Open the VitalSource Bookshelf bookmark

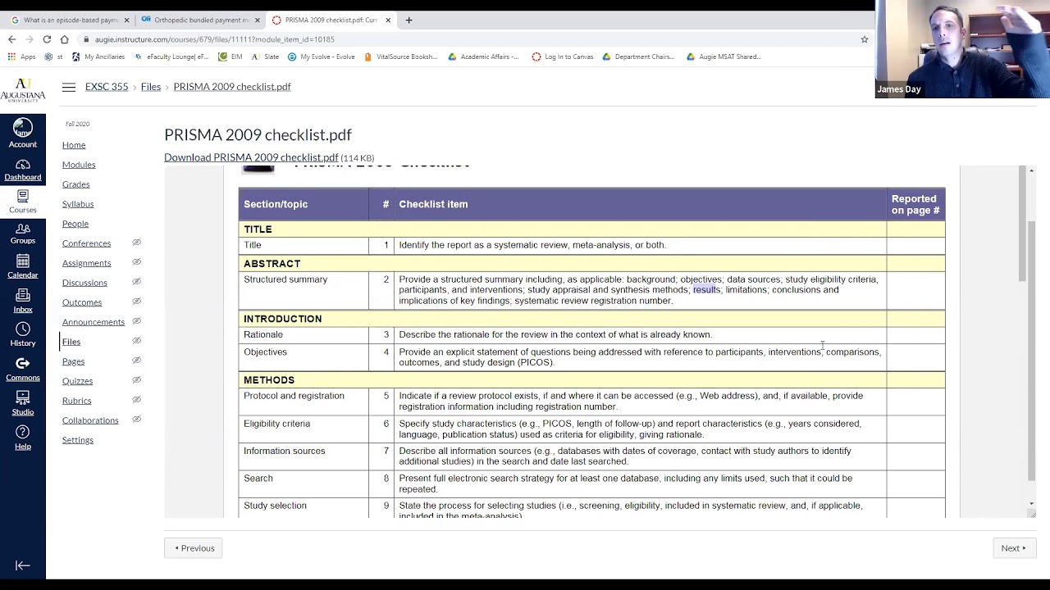pos(401,57)
